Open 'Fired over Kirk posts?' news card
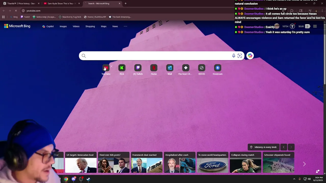This screenshot has height=183, width=326. (114, 162)
